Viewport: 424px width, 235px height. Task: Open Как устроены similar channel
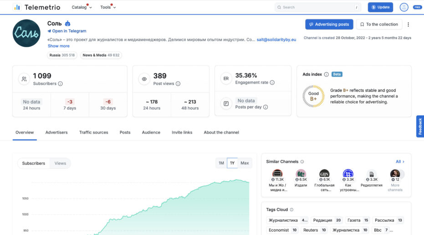(348, 180)
